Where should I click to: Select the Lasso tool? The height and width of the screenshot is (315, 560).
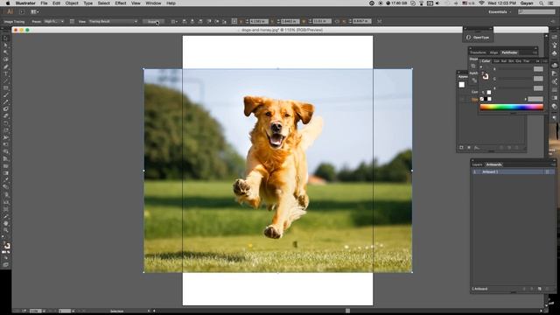pos(6,59)
